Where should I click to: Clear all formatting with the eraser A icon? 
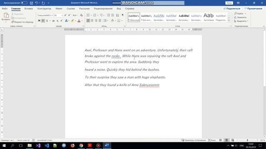[81, 15]
